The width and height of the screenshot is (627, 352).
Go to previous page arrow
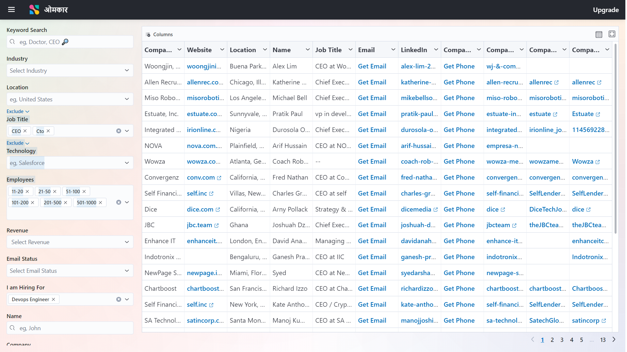pyautogui.click(x=533, y=340)
